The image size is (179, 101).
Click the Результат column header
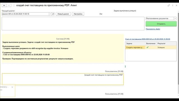pos(166,43)
